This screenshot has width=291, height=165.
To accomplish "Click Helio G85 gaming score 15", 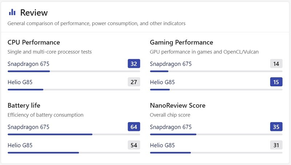I will point(276,82).
